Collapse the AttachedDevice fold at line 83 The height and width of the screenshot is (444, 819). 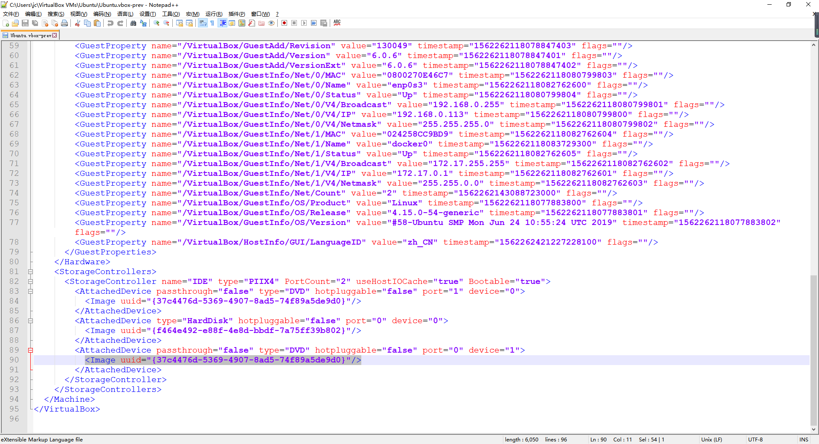tap(30, 291)
